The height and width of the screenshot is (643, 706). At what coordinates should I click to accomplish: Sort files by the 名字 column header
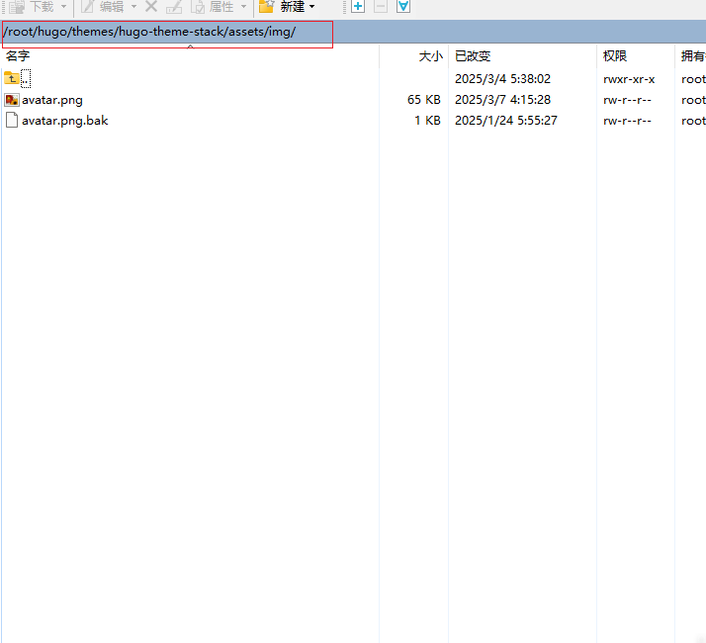(x=18, y=55)
